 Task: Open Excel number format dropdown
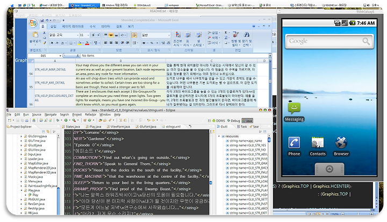click(169, 35)
